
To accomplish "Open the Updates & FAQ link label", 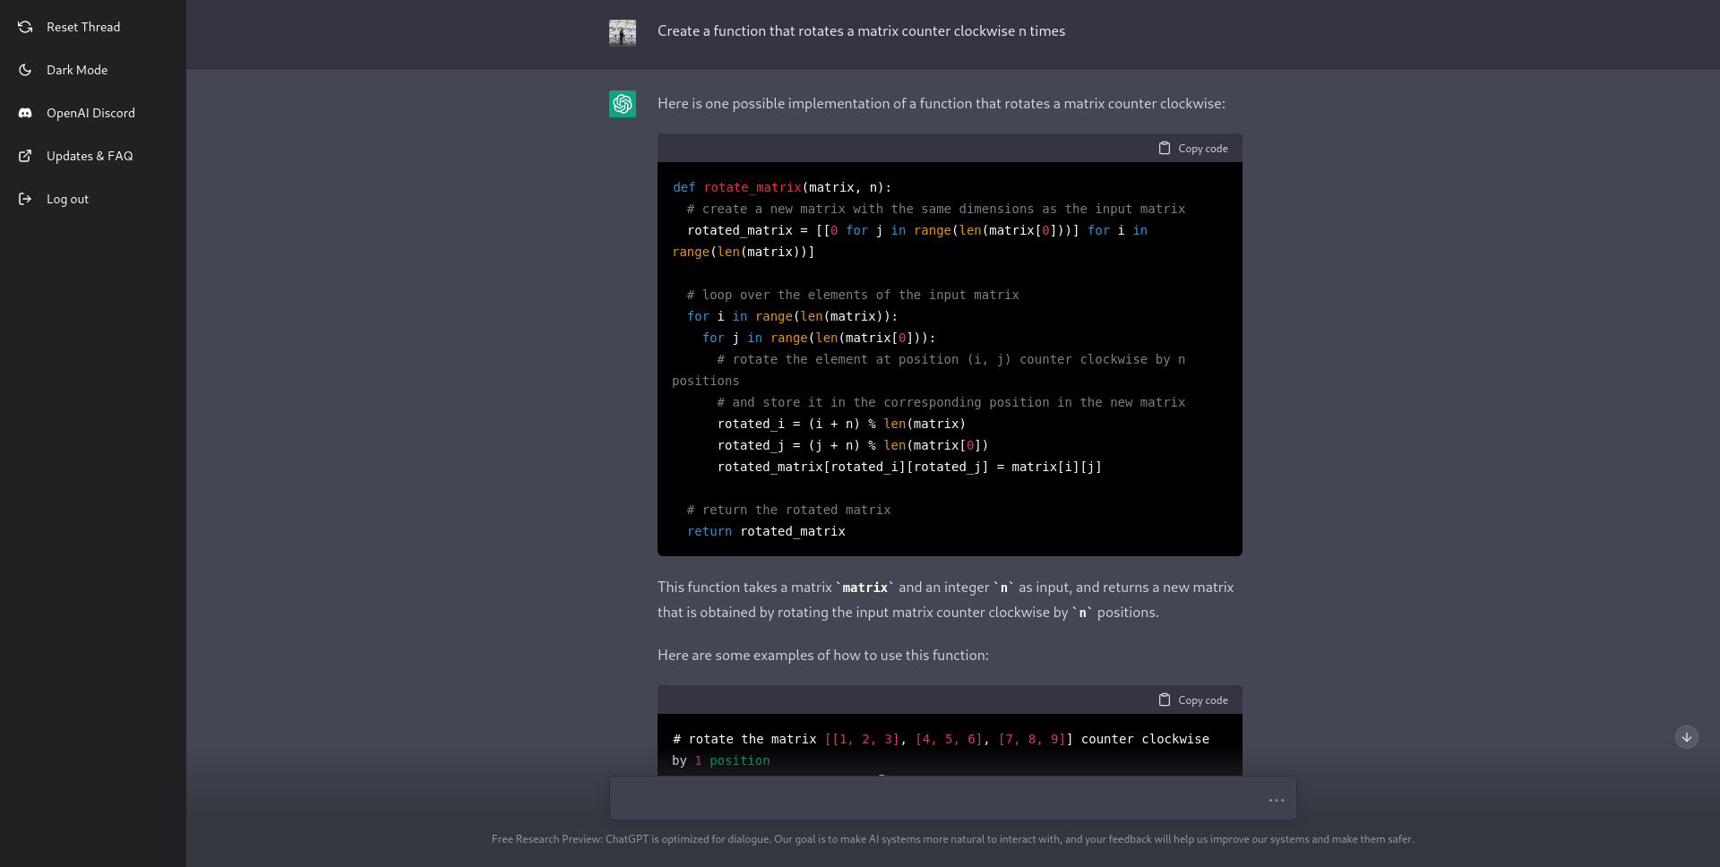I will [x=90, y=156].
